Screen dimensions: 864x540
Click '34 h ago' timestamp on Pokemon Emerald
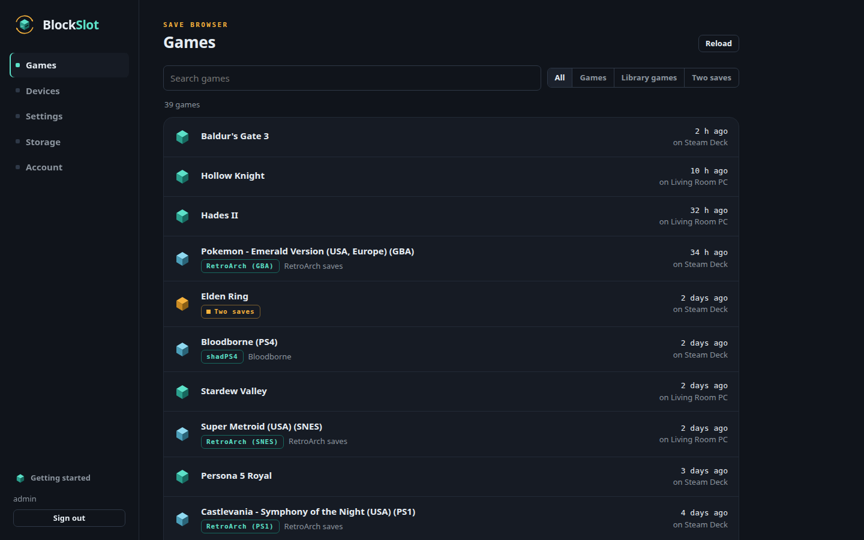(x=709, y=253)
